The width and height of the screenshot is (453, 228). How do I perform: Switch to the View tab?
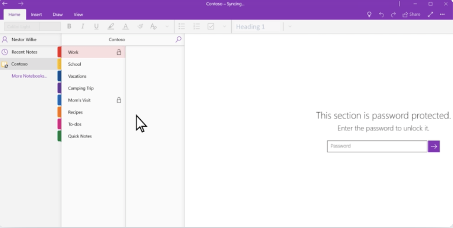pos(78,14)
